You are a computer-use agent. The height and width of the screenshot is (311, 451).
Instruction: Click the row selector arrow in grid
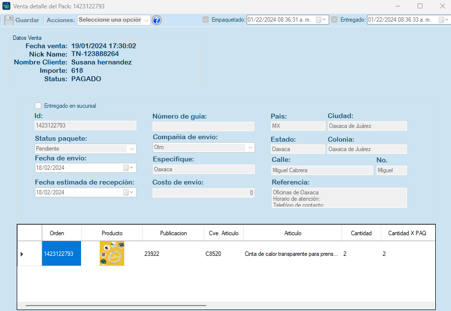[x=22, y=254]
